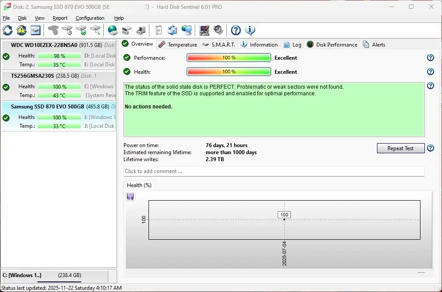The width and height of the screenshot is (442, 292).
Task: Open the Configuration menu
Action: click(x=90, y=18)
